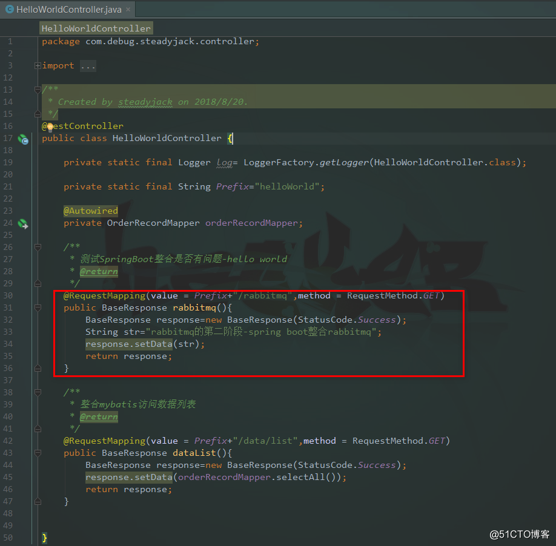The image size is (556, 546).
Task: Click the opening brace after HelloWorldController on line 17
Action: point(230,138)
